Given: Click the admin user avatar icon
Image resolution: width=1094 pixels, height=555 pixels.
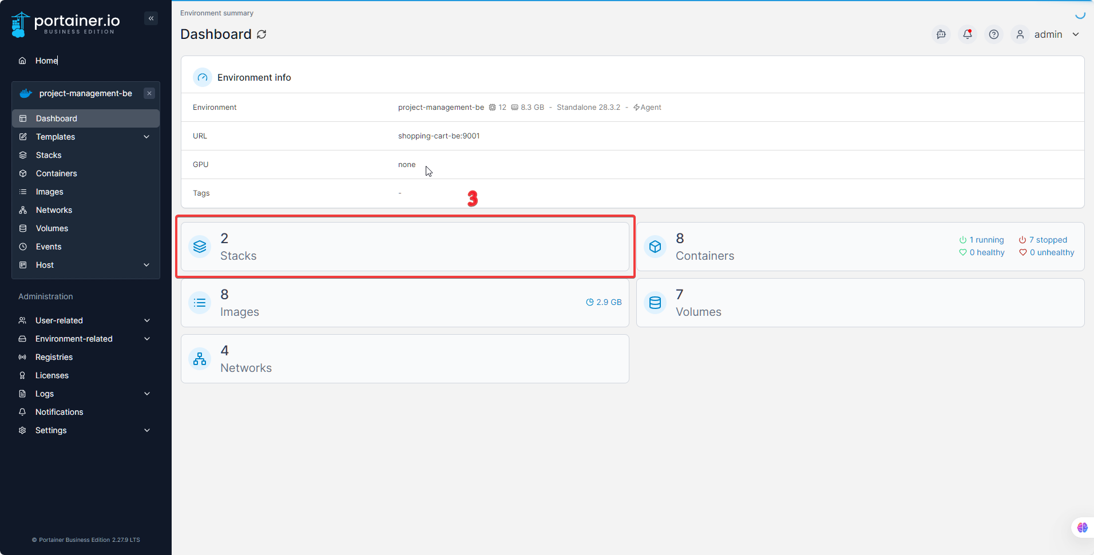Looking at the screenshot, I should click(x=1020, y=34).
